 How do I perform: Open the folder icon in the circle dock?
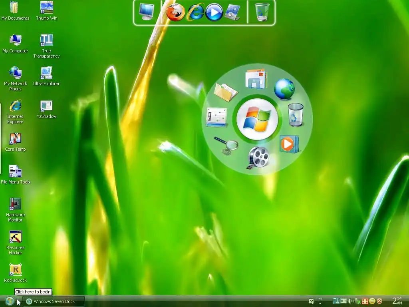[226, 92]
